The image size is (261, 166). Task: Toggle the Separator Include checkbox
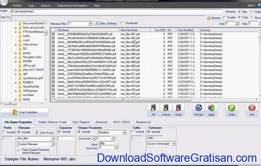pos(59,132)
